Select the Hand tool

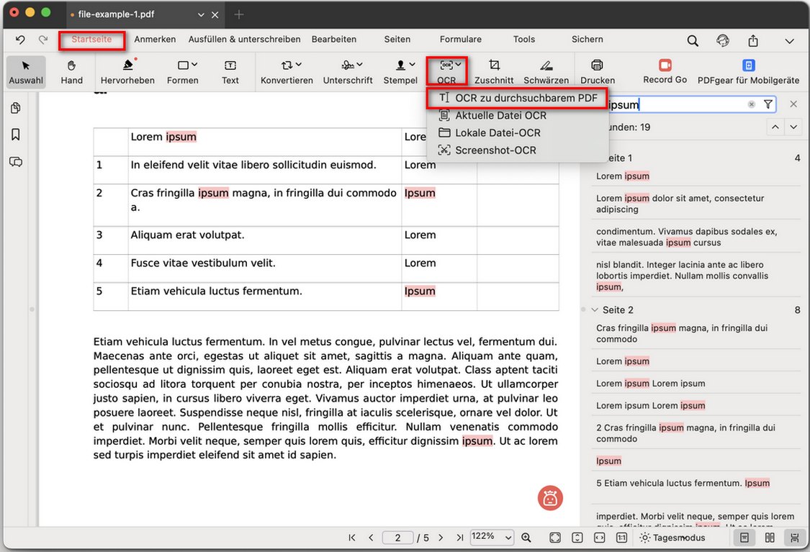pyautogui.click(x=71, y=71)
